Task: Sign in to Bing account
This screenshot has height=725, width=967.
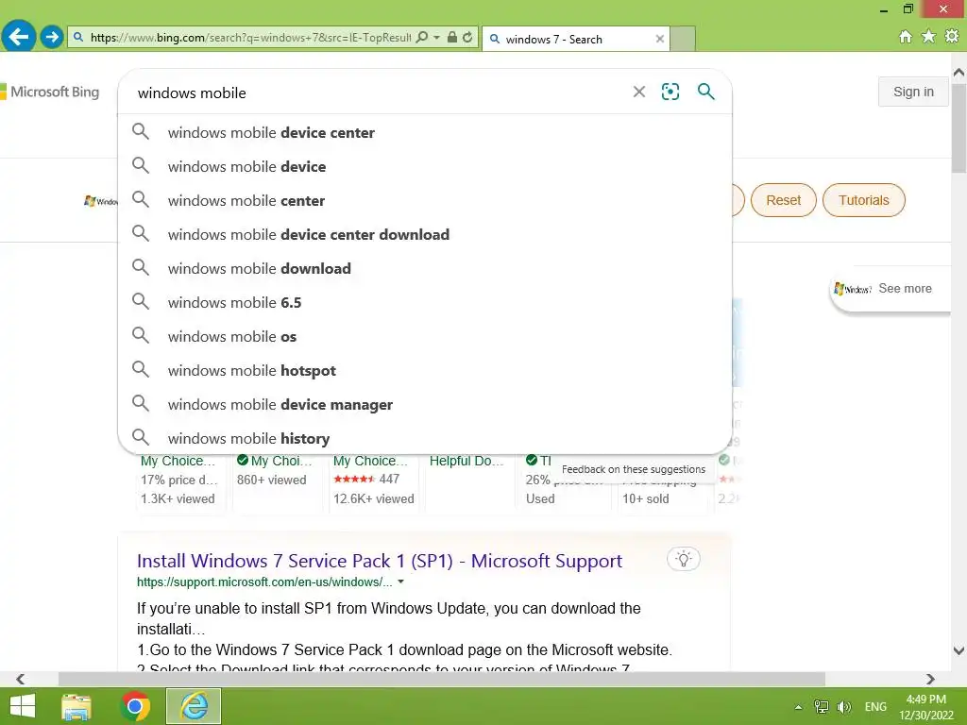Action: tap(913, 92)
